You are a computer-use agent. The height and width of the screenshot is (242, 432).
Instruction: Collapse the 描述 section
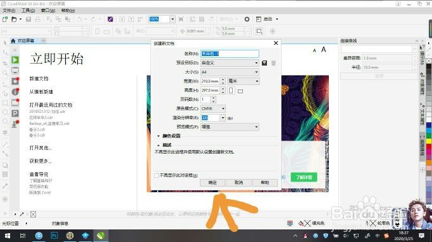tap(158, 145)
